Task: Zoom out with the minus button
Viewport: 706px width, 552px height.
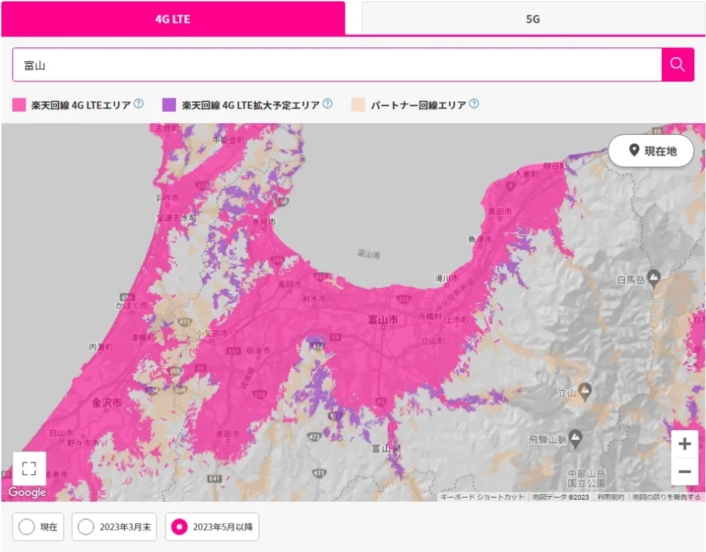Action: pyautogui.click(x=685, y=471)
